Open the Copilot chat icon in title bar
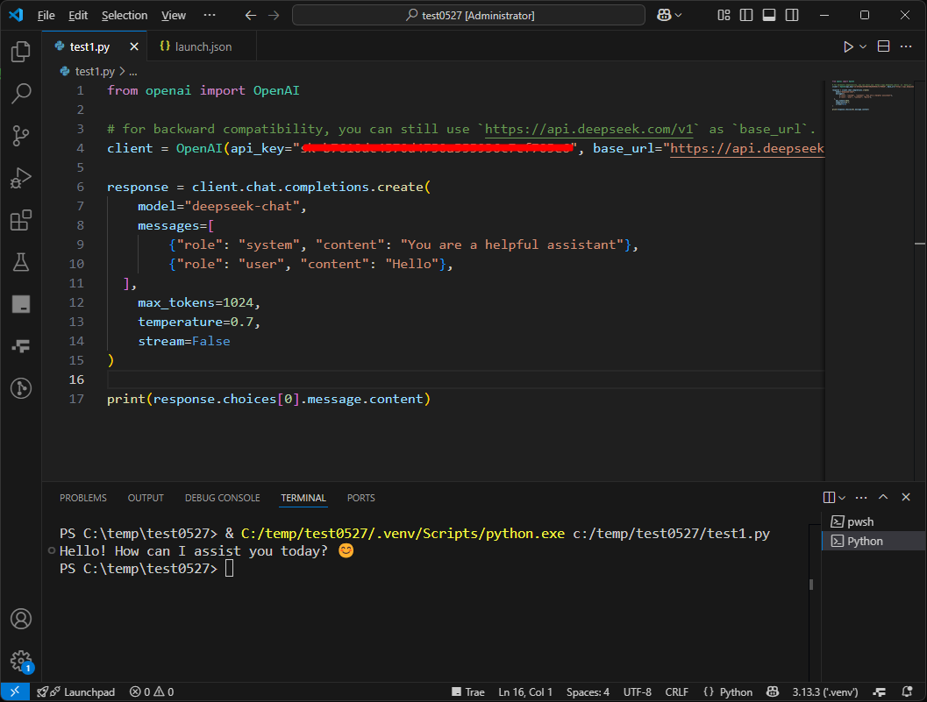This screenshot has width=927, height=702. point(664,16)
